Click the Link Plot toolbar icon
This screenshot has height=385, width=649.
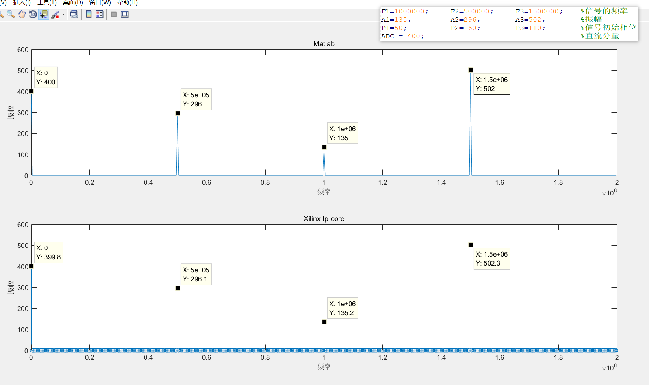click(x=74, y=14)
